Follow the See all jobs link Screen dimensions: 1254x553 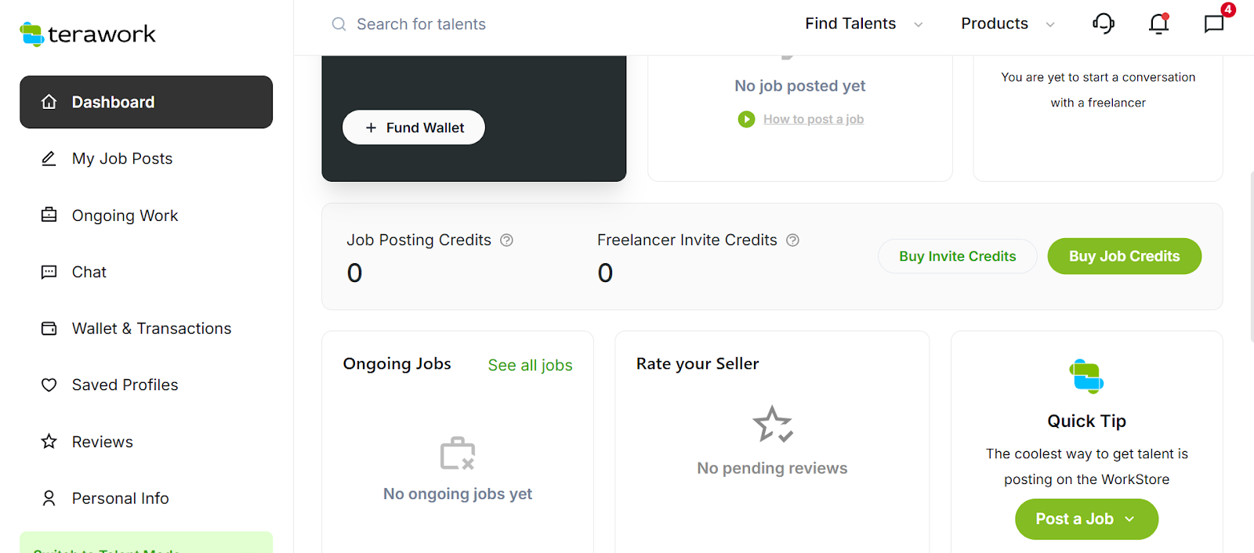(530, 365)
